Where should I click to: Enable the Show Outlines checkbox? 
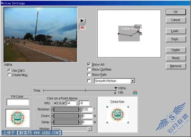click(x=89, y=70)
